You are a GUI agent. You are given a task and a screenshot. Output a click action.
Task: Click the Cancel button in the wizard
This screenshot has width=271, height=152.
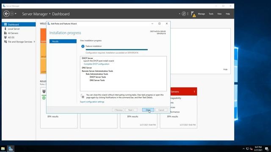pyautogui.click(x=161, y=110)
